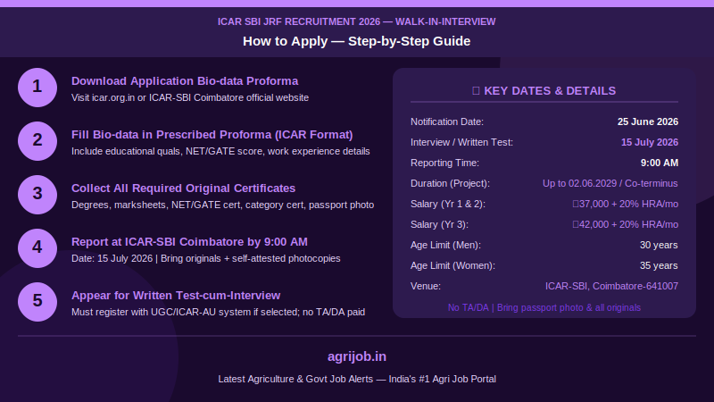Click 'Degrees, marksheets, NET/GATE cert' line
This screenshot has height=402, width=714.
(x=222, y=205)
